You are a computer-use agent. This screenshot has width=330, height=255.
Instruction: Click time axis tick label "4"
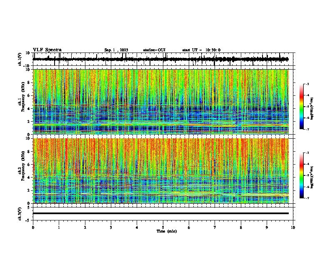137,227
